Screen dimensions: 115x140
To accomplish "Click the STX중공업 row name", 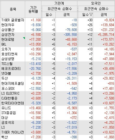I will click(9, 113).
